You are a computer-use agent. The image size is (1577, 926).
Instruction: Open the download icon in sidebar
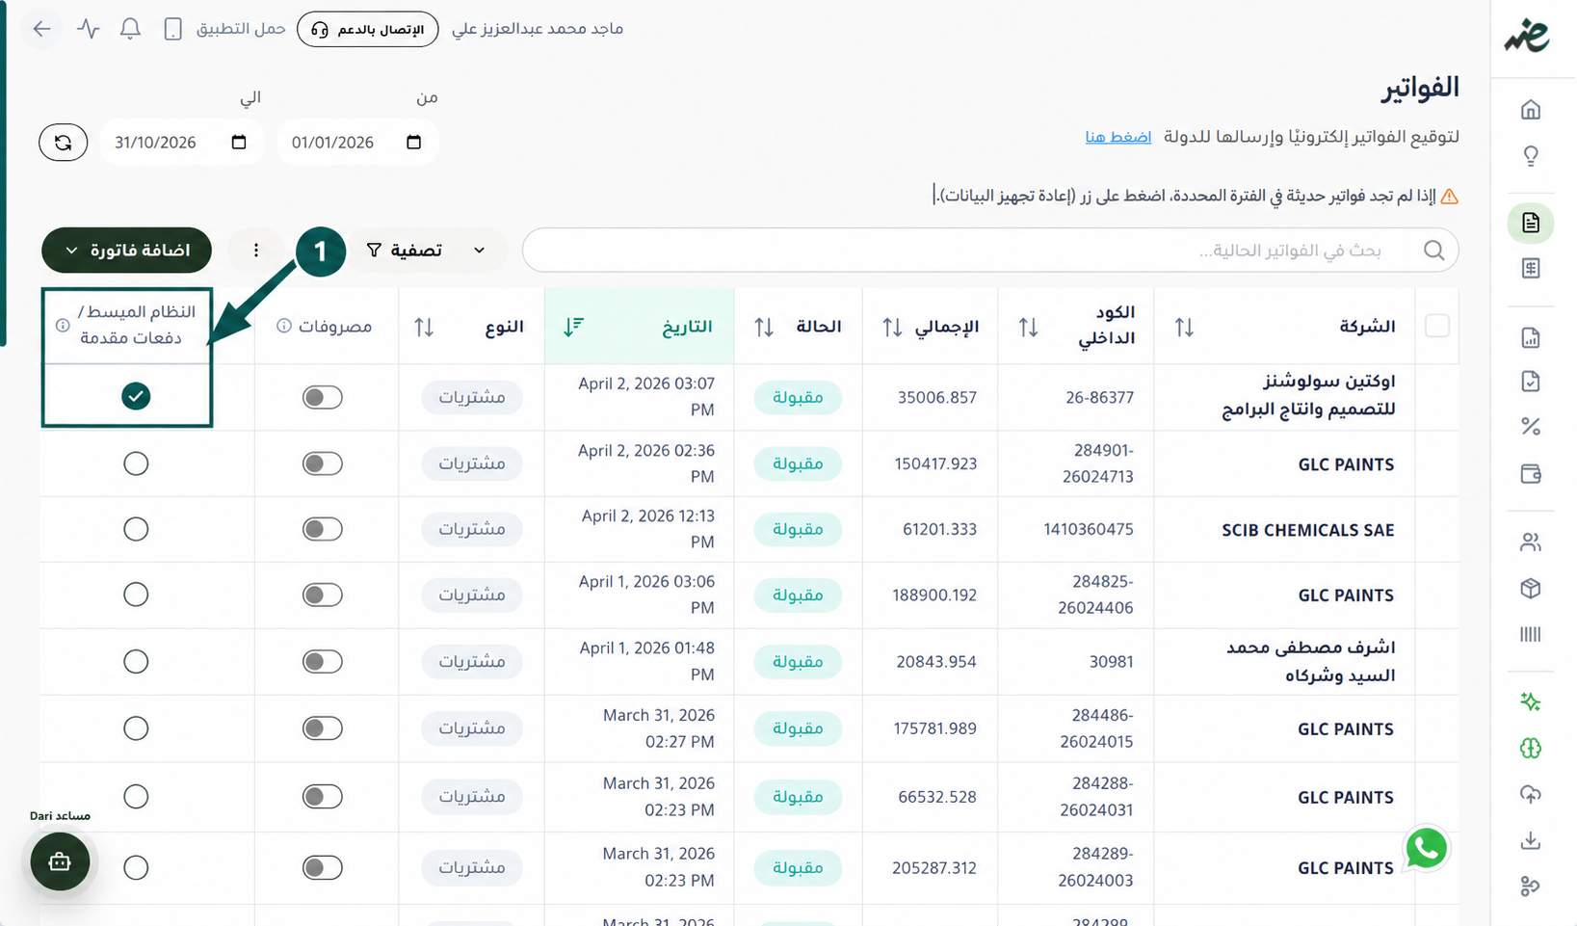pyautogui.click(x=1530, y=841)
